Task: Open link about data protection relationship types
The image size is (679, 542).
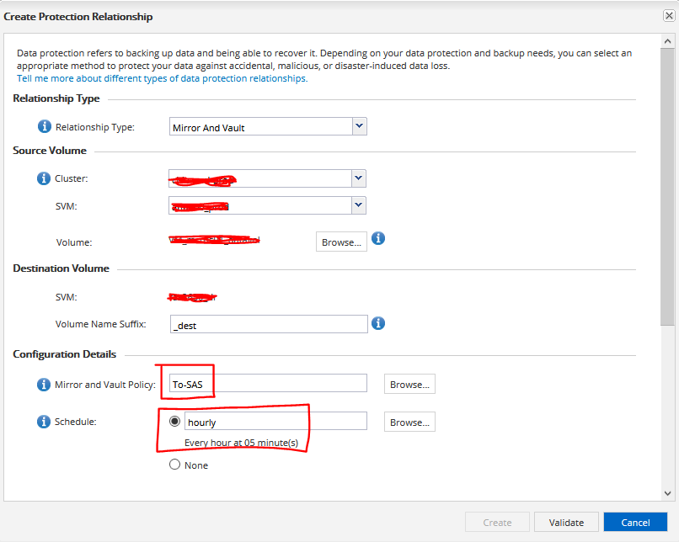Action: (x=162, y=78)
